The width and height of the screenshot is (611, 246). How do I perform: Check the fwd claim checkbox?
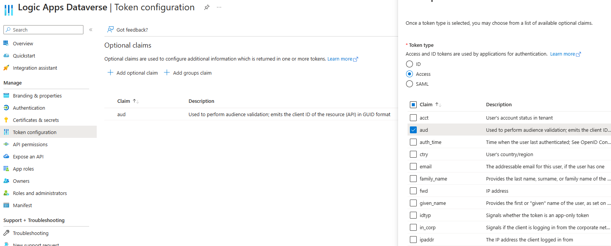413,191
